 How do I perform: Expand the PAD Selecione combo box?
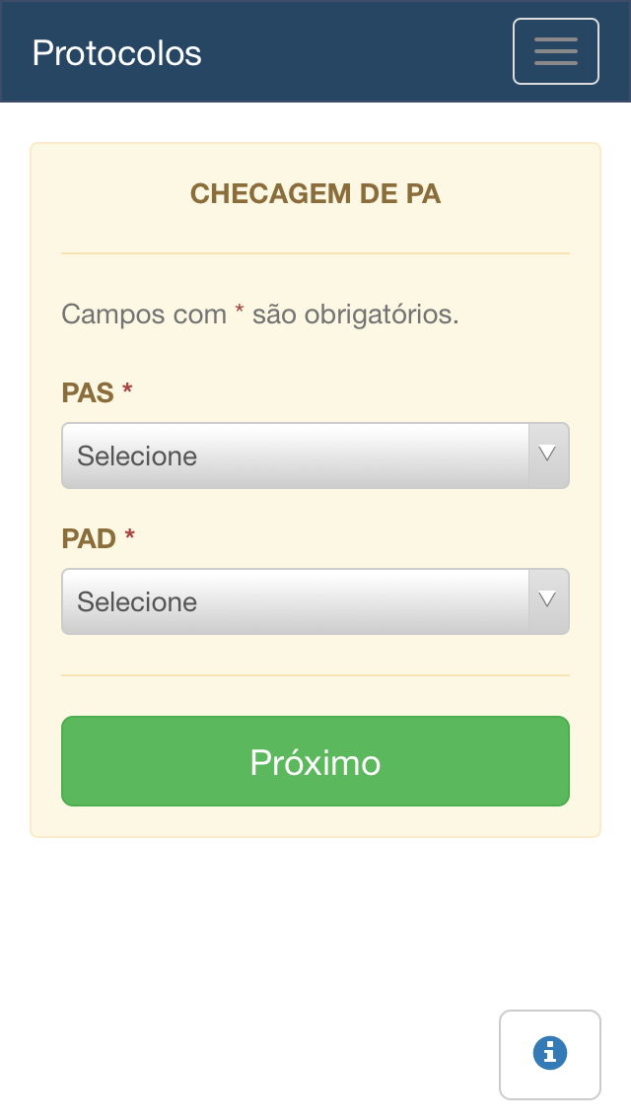(x=315, y=601)
